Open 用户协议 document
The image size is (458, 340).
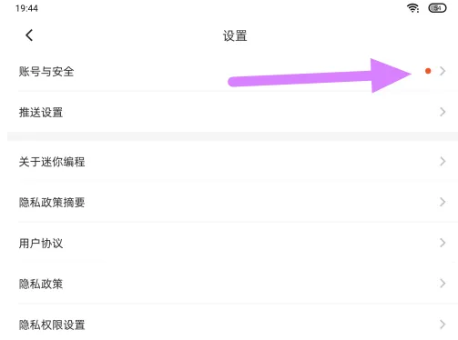[x=232, y=243]
